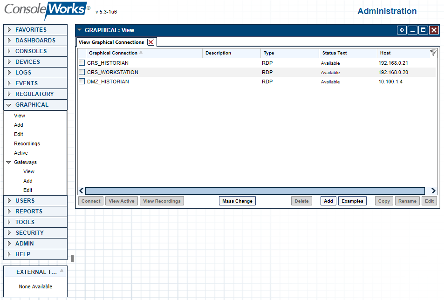The height and width of the screenshot is (300, 444).
Task: Open View under GRAPHICAL menu
Action: point(20,116)
